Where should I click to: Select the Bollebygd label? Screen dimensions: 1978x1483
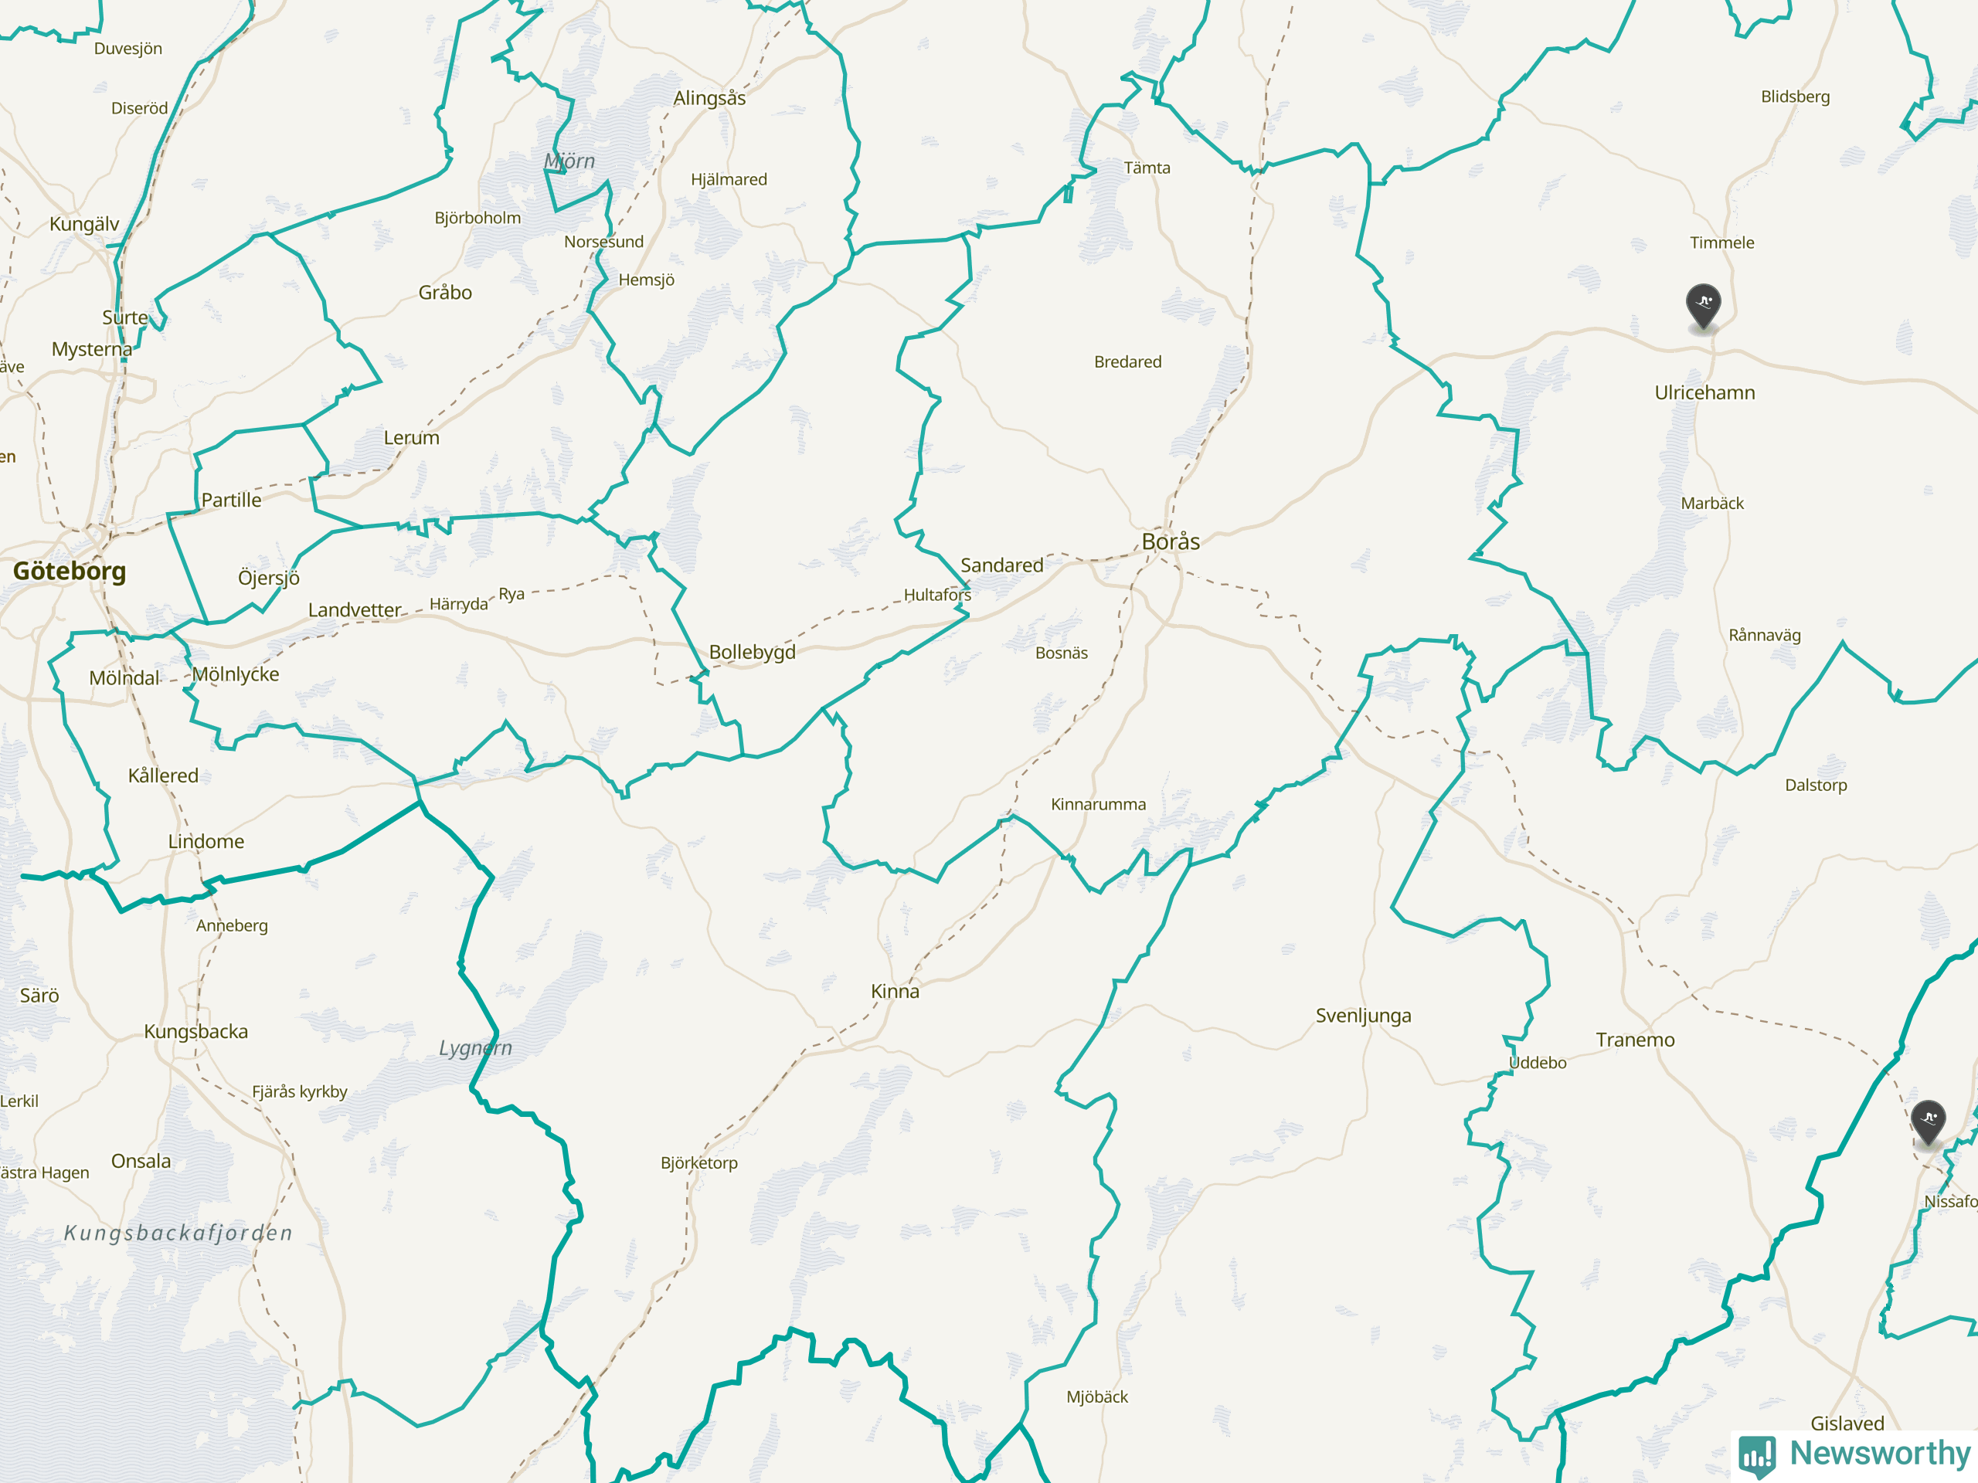[x=752, y=653]
